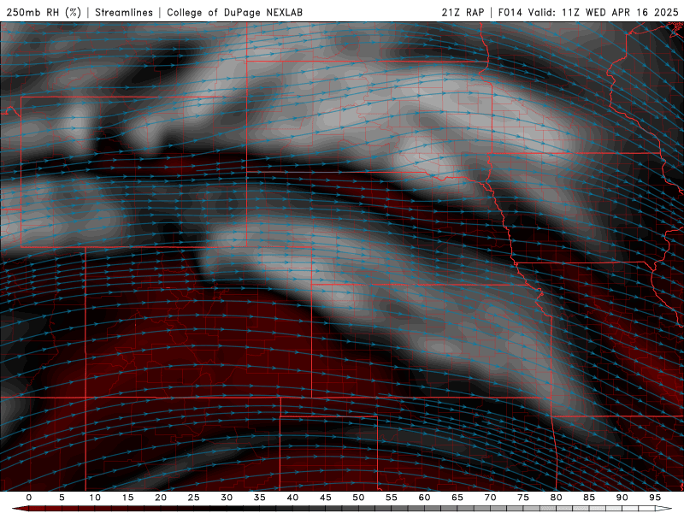Click the '40' value on the color scale
684x513 pixels.
[x=292, y=498]
